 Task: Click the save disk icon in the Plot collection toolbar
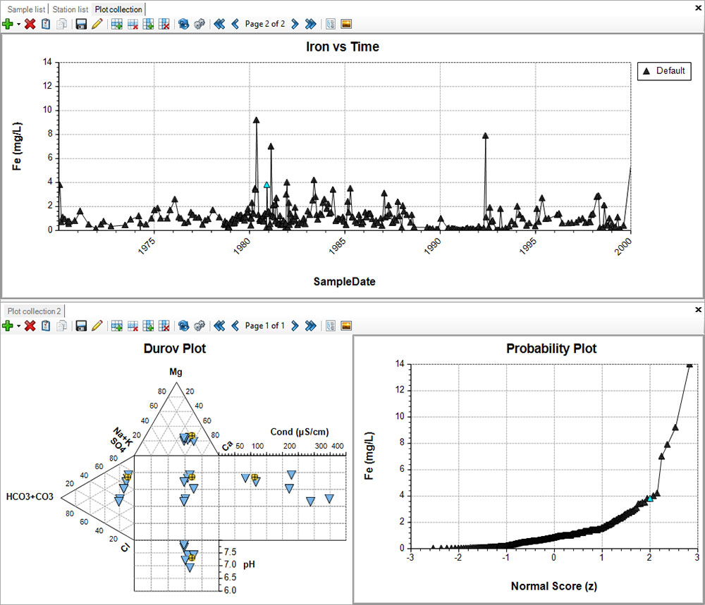(81, 24)
